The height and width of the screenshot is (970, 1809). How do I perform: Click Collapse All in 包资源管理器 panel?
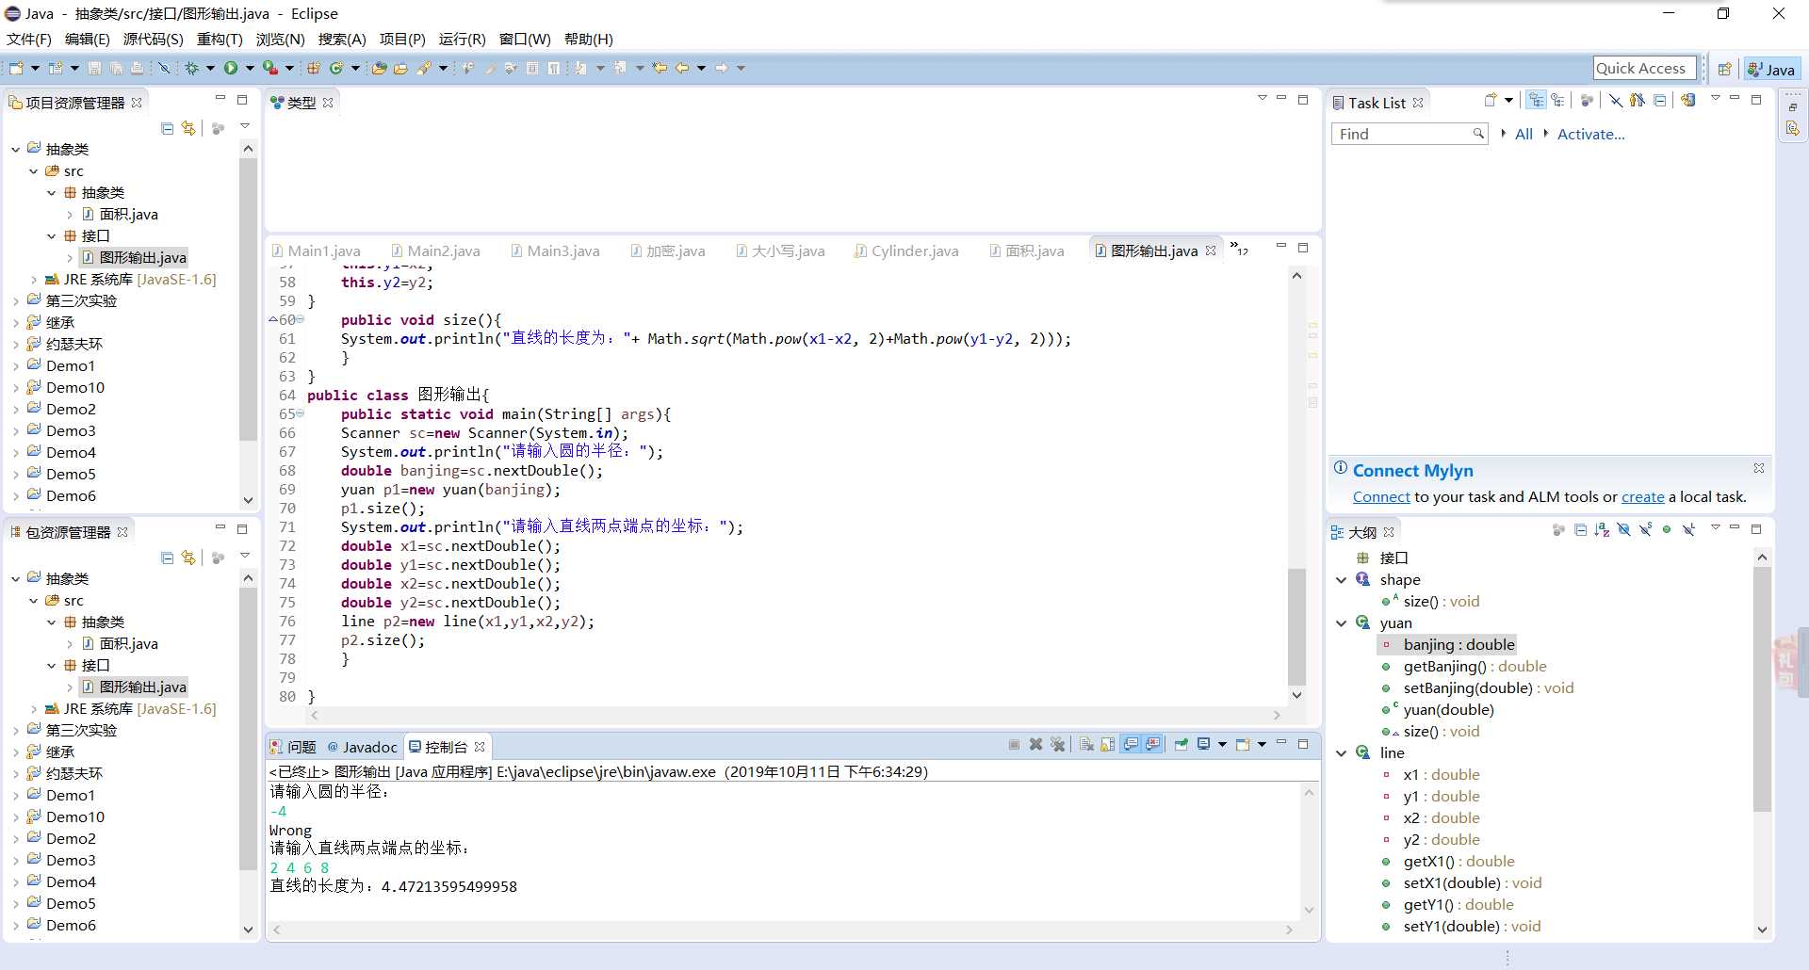point(167,558)
